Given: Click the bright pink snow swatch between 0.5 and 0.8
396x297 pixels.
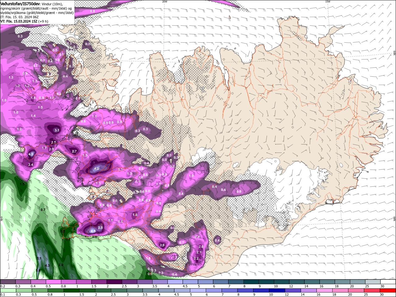Looking at the screenshot, I should [53, 282].
